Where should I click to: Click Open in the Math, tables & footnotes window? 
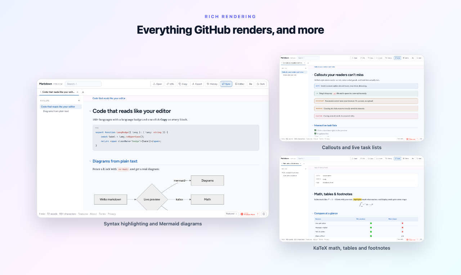(x=354, y=158)
